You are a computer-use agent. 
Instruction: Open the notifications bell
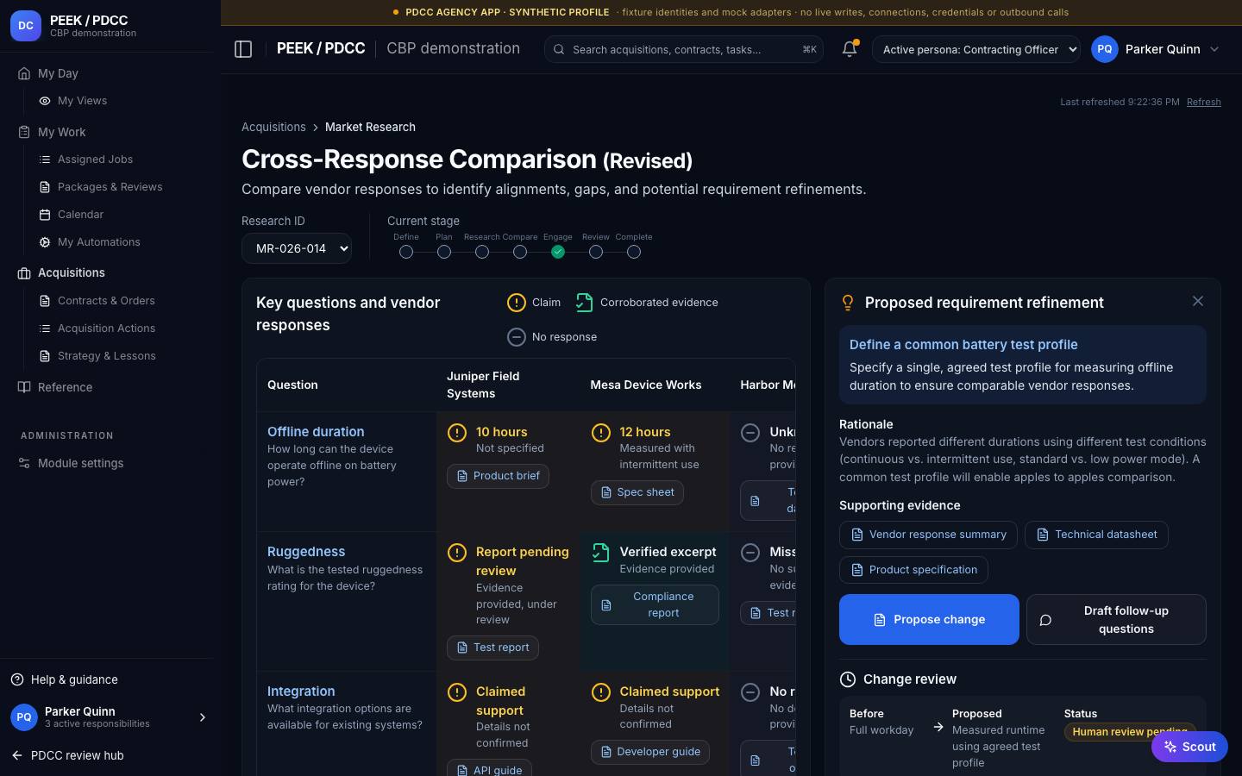(x=850, y=49)
